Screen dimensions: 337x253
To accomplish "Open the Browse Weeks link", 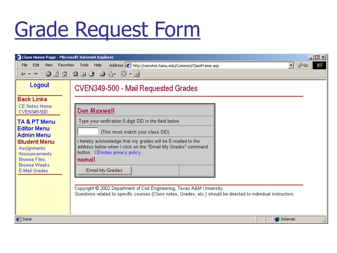I will point(34,165).
